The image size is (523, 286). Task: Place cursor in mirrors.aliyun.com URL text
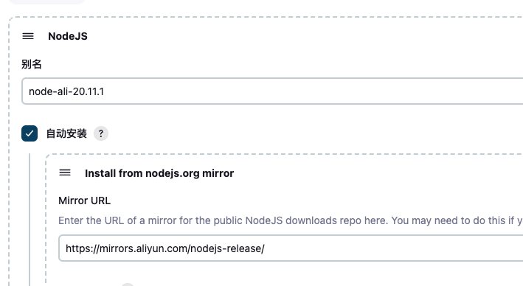click(x=165, y=248)
